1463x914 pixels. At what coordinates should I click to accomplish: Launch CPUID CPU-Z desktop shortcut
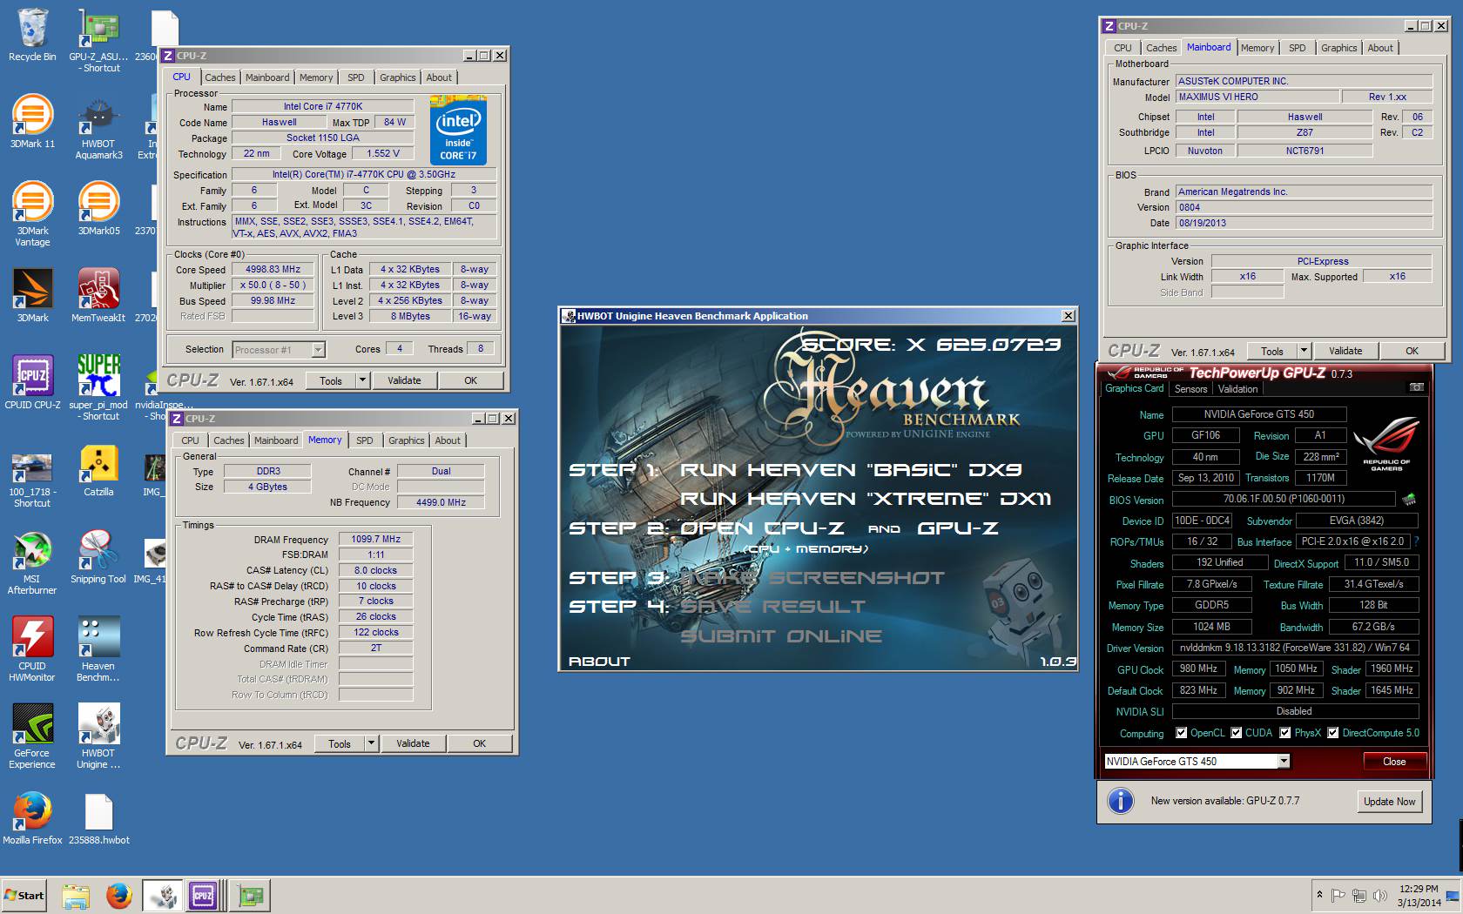point(32,383)
